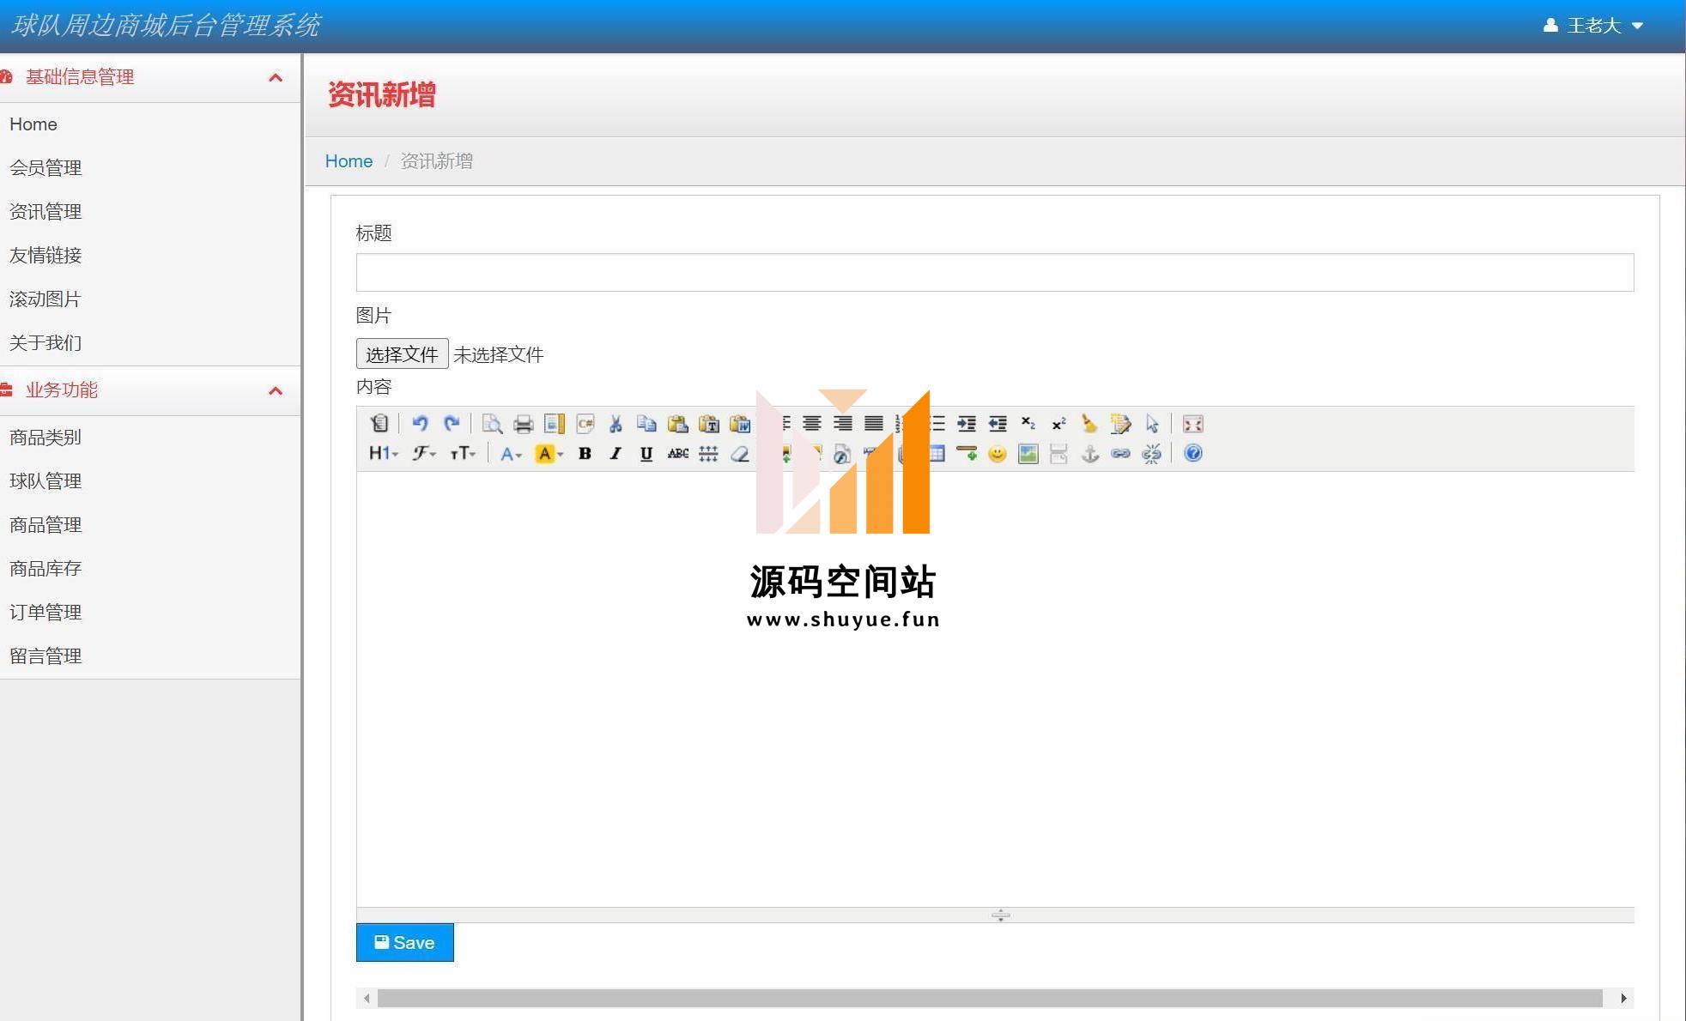Insert table into content

[x=936, y=453]
